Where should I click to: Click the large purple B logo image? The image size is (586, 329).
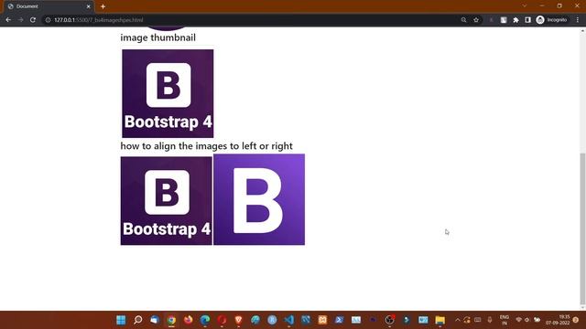[259, 199]
